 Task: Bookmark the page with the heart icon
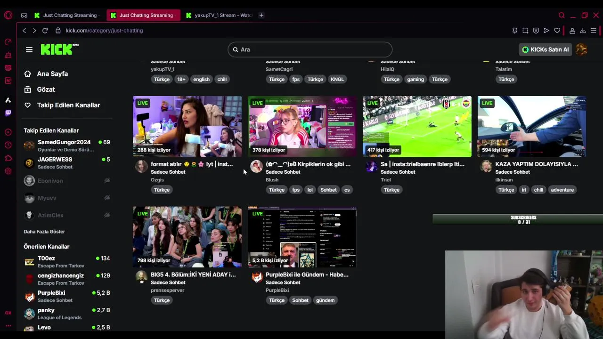[x=557, y=31]
